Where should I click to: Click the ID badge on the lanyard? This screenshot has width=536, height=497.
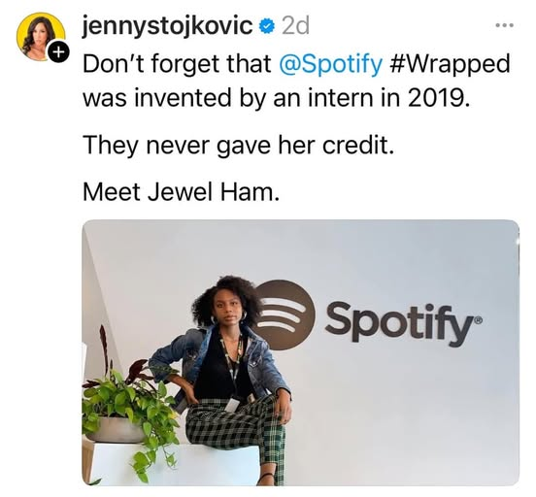(233, 405)
